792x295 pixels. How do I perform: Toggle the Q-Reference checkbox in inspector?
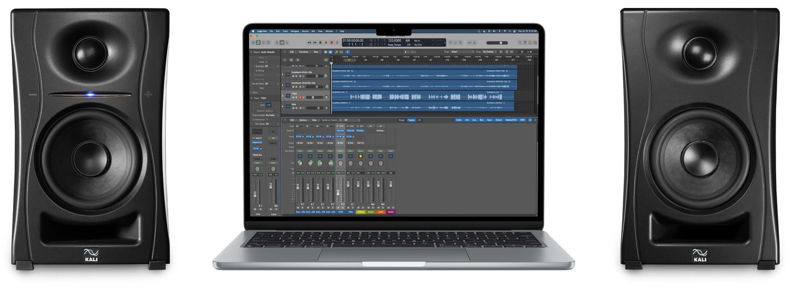point(267,119)
